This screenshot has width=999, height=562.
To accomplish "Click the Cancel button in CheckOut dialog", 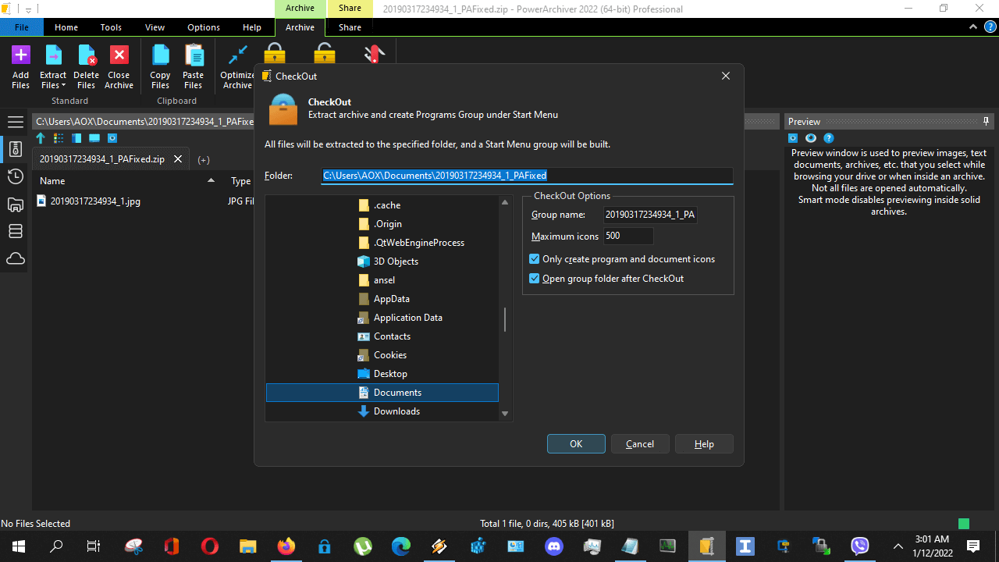I will [639, 443].
